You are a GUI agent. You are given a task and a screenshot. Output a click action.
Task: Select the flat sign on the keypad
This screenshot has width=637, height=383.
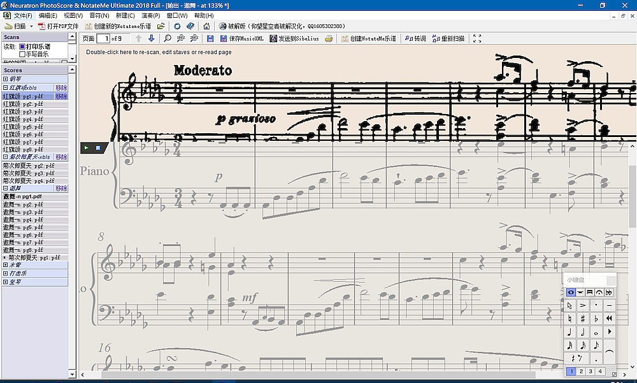[x=596, y=319]
